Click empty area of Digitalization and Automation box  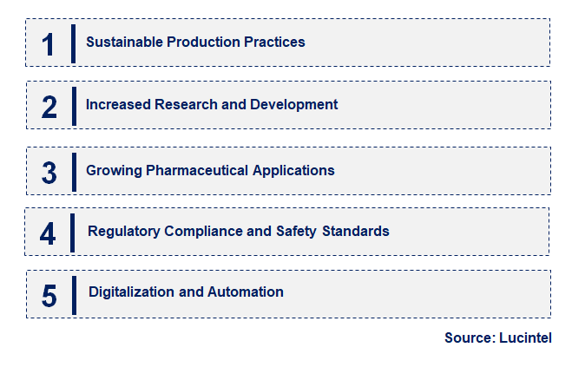coord(417,294)
